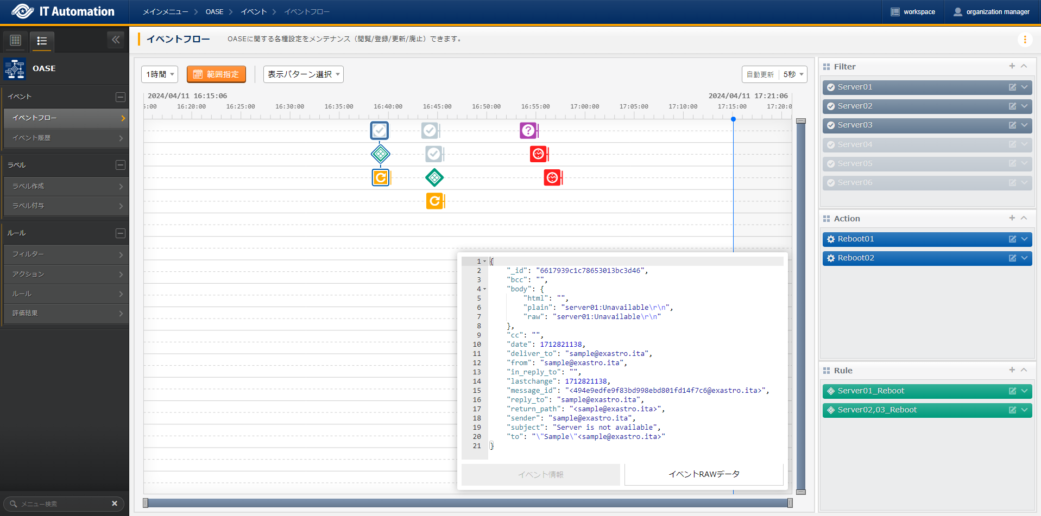Toggle the Server03 filter checkmark
The height and width of the screenshot is (516, 1041).
[831, 125]
